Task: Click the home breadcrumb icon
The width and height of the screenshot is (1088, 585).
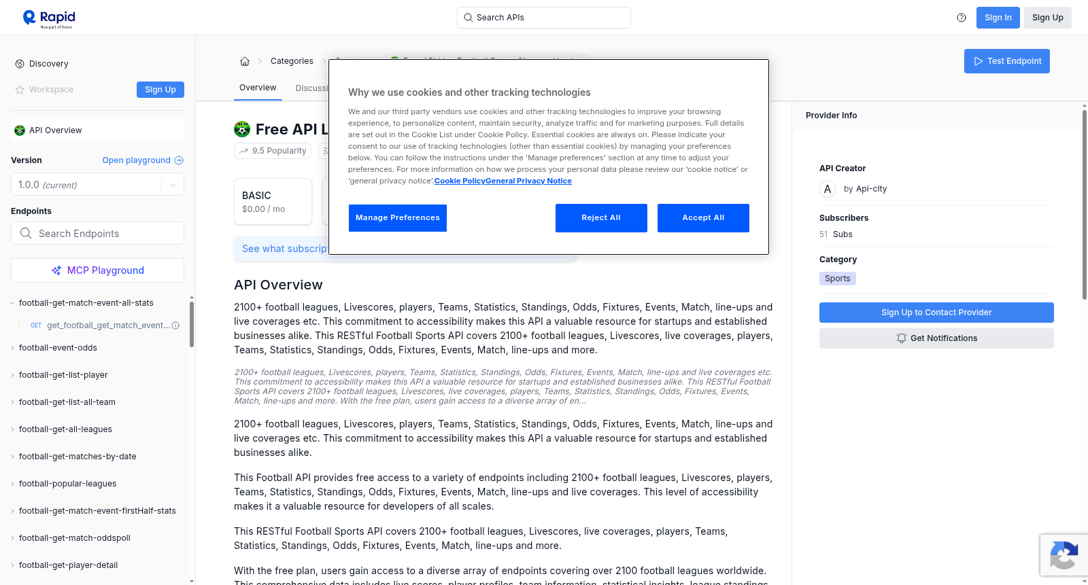Action: point(245,61)
